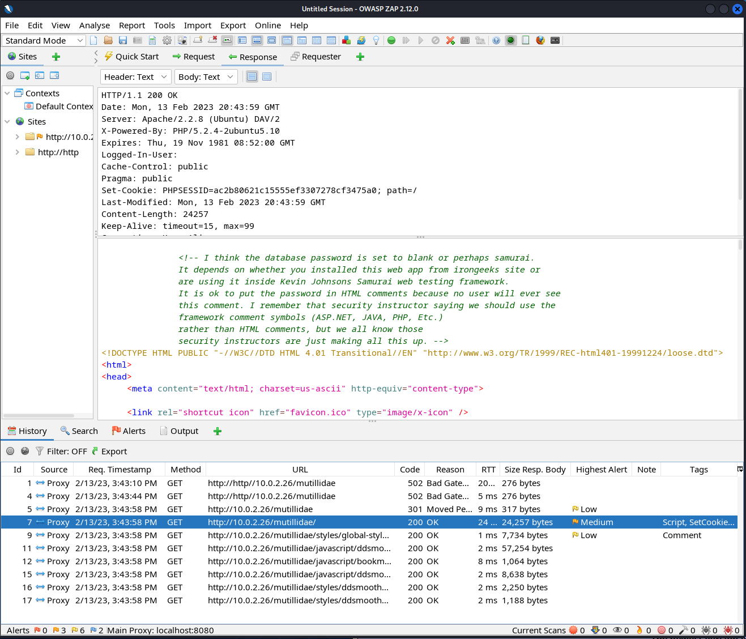Expand the http://10.0.2 site node
This screenshot has height=639, width=746.
(x=17, y=137)
